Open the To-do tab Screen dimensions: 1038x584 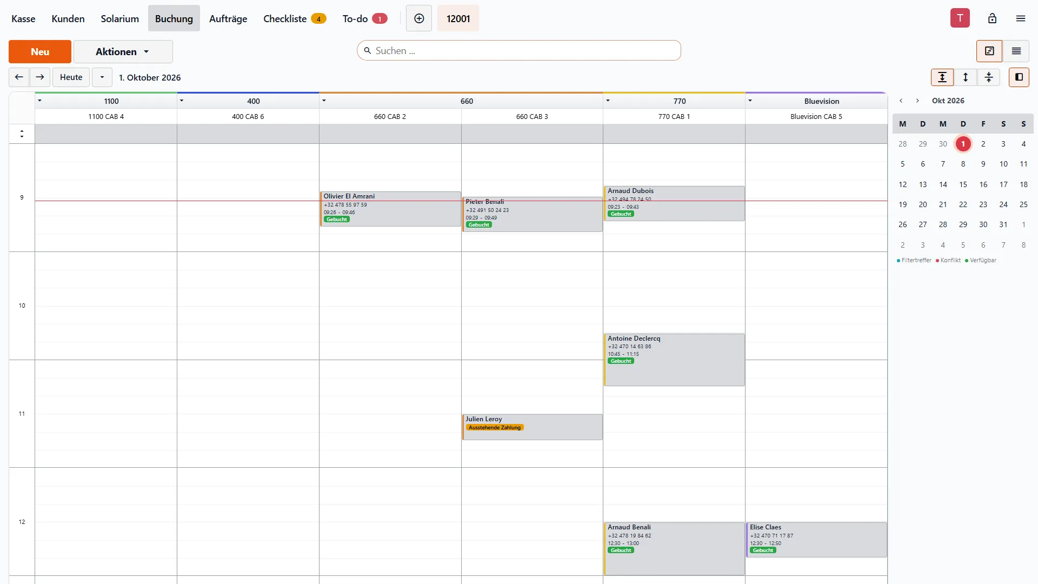365,18
